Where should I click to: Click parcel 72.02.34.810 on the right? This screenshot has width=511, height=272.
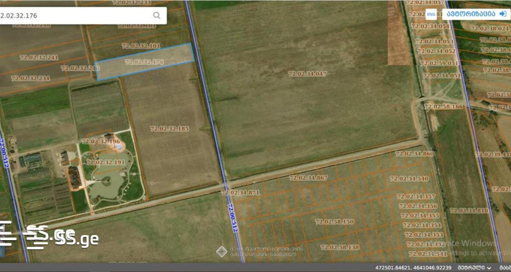469,210
